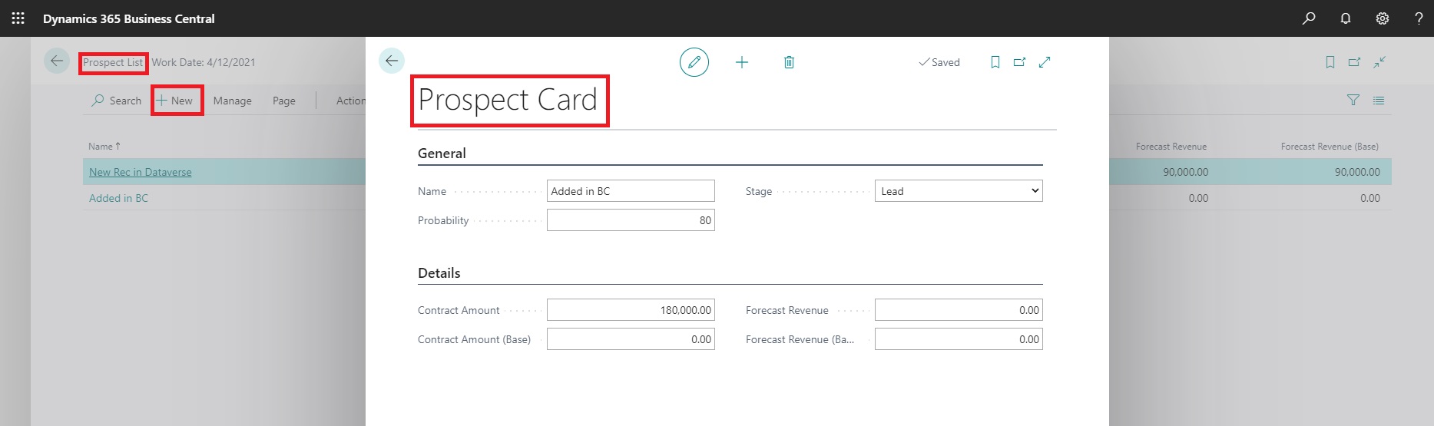This screenshot has width=1434, height=426.
Task: Delete prospect using trash can icon
Action: [789, 62]
